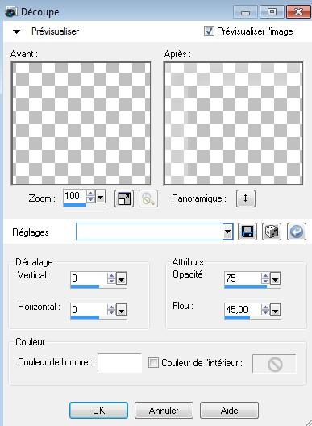This screenshot has width=312, height=426.
Task: Click the Opacité value field showing 75
Action: [243, 278]
